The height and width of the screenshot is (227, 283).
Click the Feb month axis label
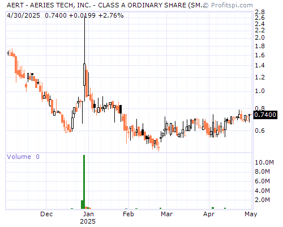pyautogui.click(x=128, y=214)
